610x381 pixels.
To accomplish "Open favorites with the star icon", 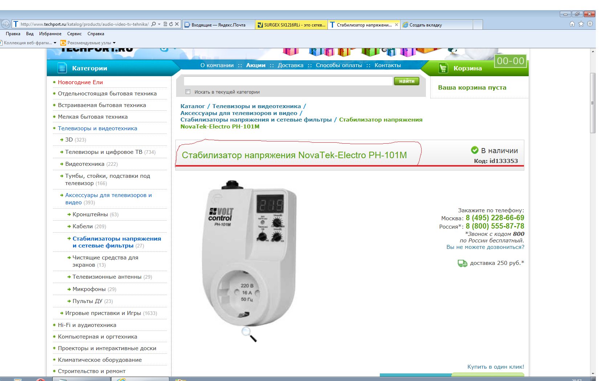I will click(581, 24).
